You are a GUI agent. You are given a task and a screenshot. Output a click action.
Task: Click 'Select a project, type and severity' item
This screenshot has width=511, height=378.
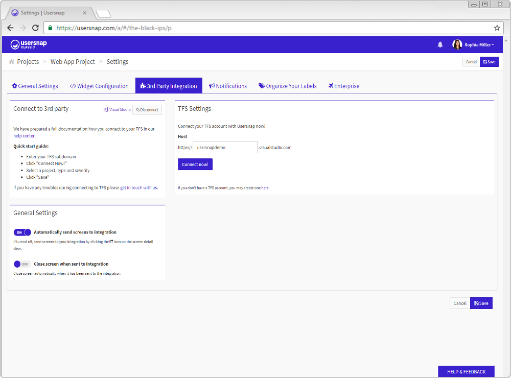tap(58, 171)
